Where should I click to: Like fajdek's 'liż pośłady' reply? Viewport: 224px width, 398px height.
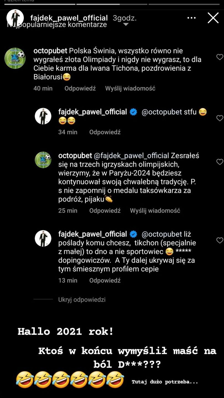(x=220, y=240)
